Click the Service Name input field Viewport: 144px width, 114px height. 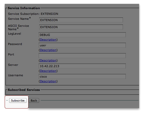click(81, 20)
